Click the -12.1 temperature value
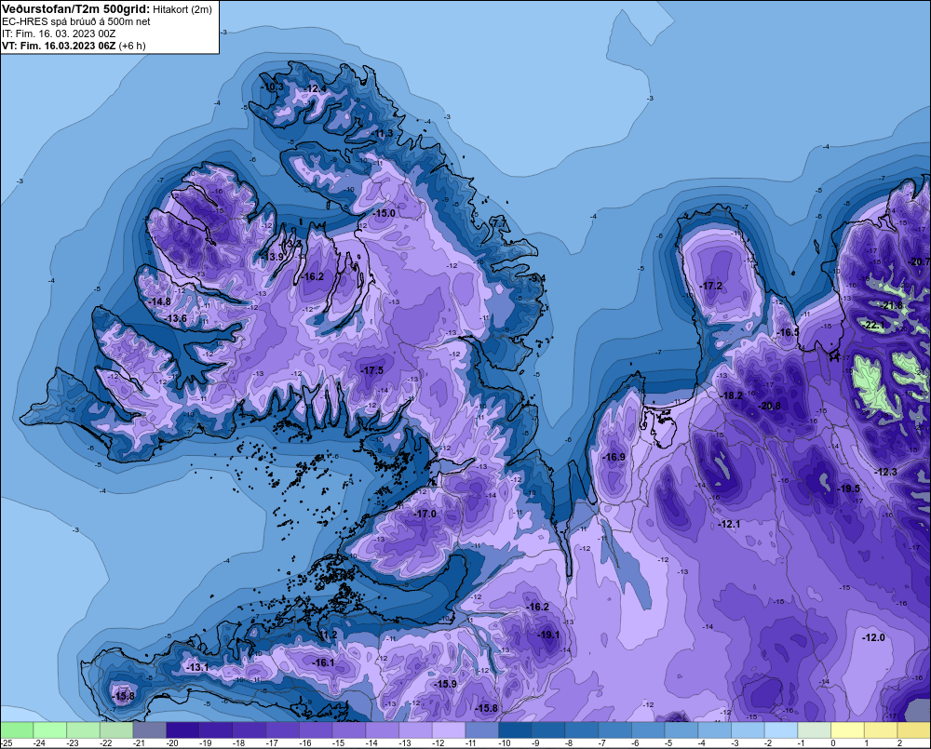The width and height of the screenshot is (931, 749). [729, 524]
